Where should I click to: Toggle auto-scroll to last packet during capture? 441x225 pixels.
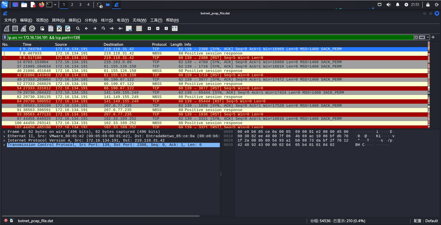129,28
